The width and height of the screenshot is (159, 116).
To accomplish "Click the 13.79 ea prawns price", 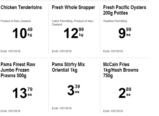I will pyautogui.click(x=22, y=93).
